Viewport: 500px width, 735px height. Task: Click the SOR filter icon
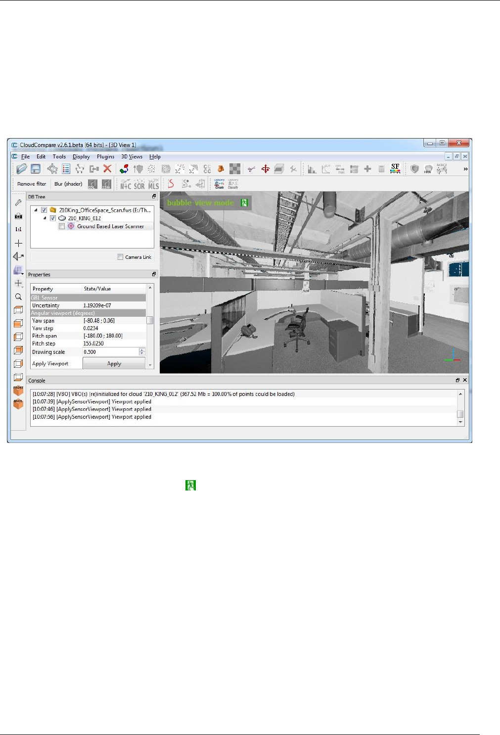pos(139,184)
